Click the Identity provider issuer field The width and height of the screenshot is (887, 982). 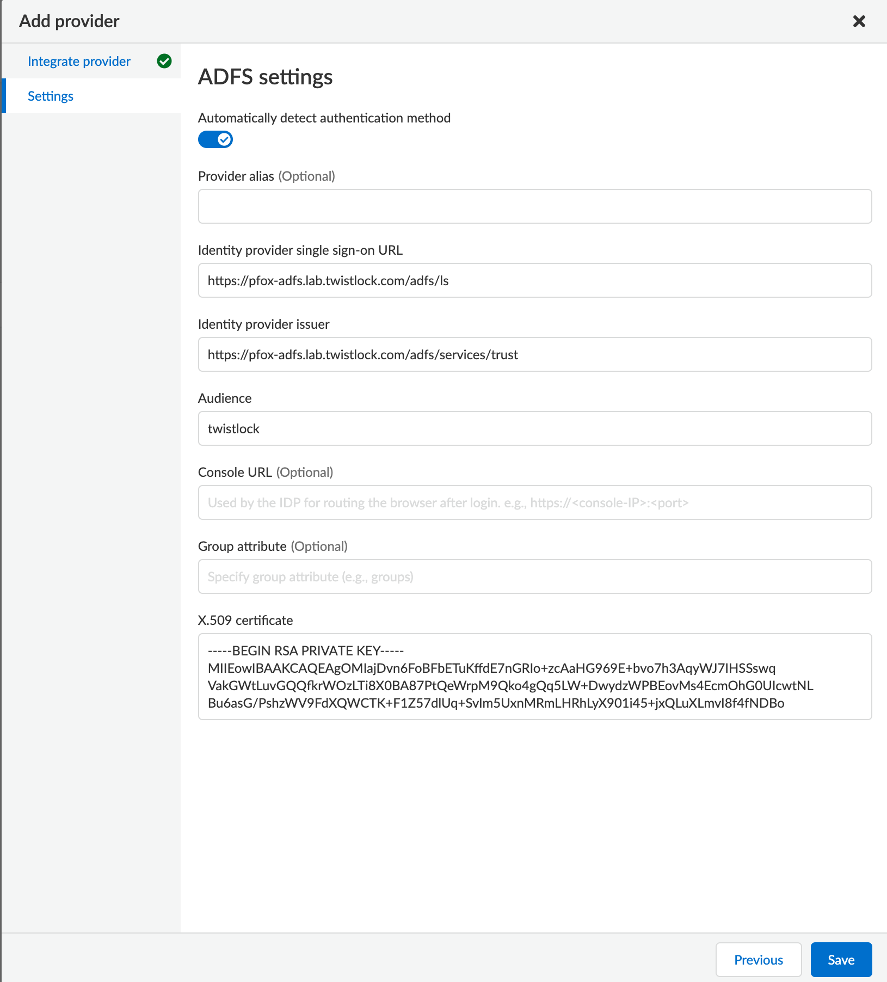point(535,354)
